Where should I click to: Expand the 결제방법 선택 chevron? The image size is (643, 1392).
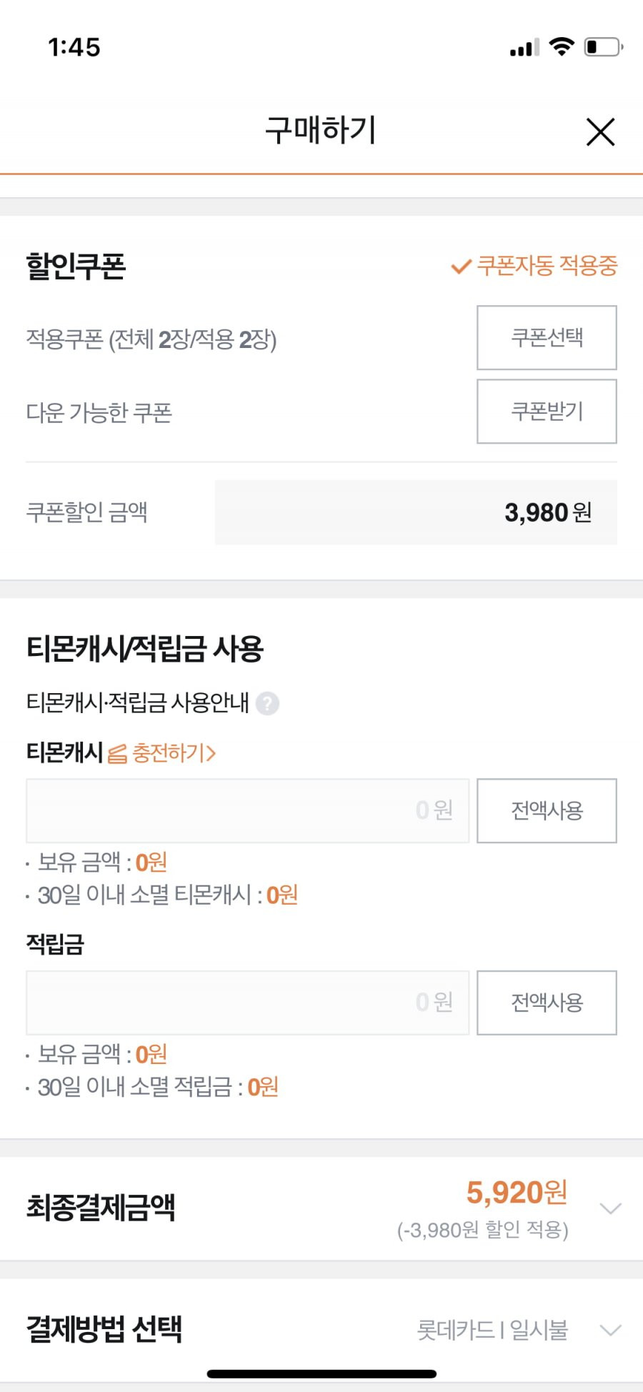611,1330
